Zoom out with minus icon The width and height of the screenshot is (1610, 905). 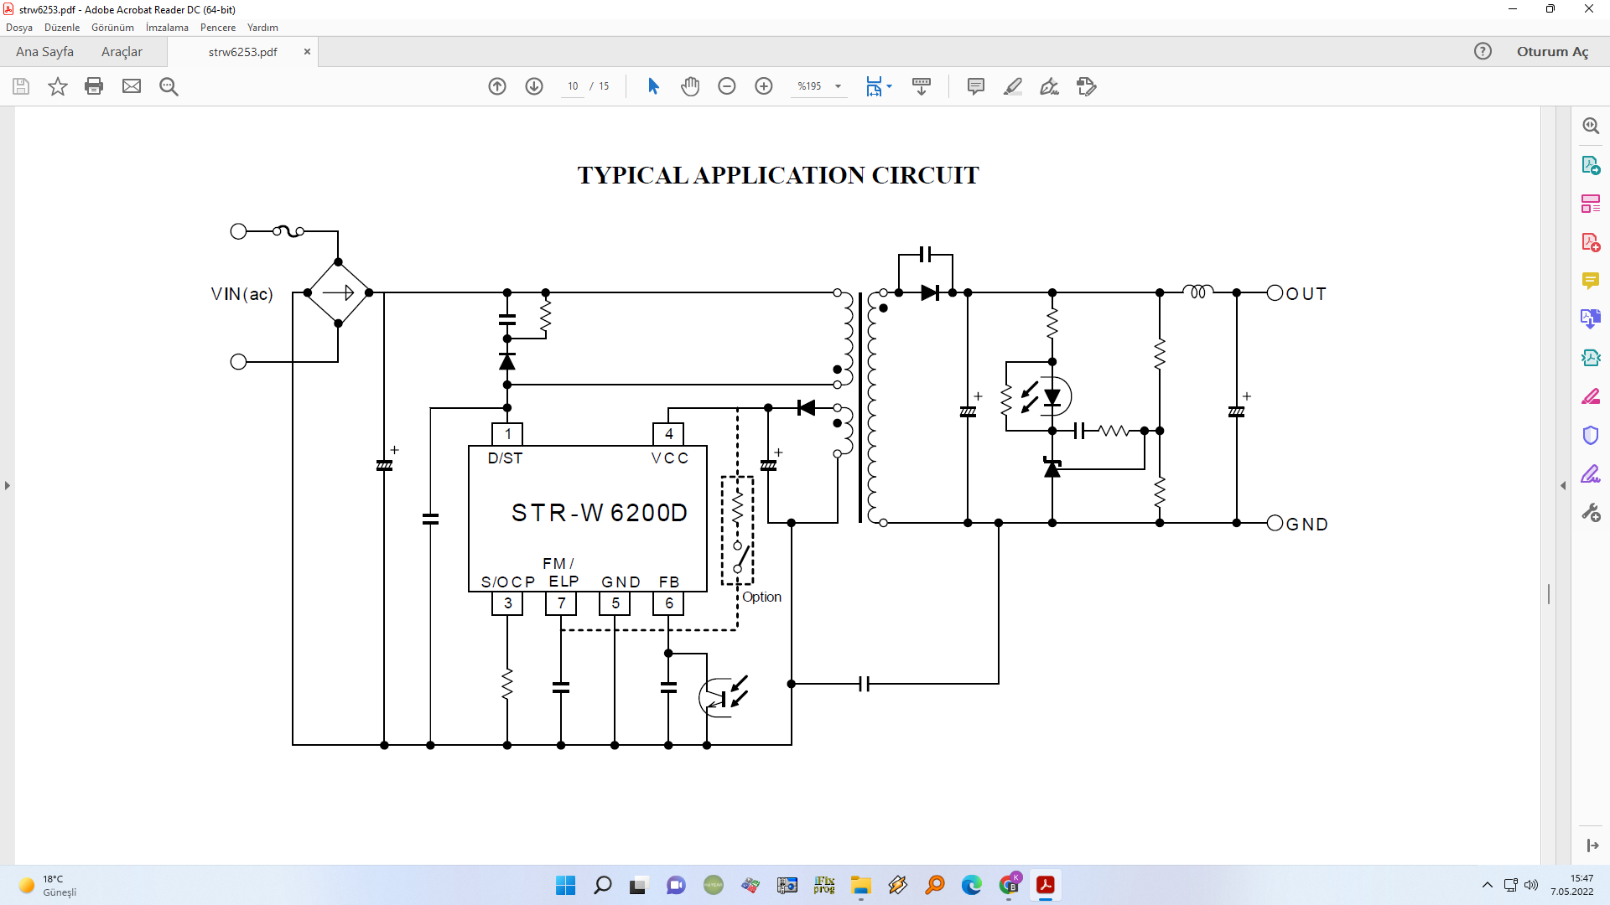point(727,86)
